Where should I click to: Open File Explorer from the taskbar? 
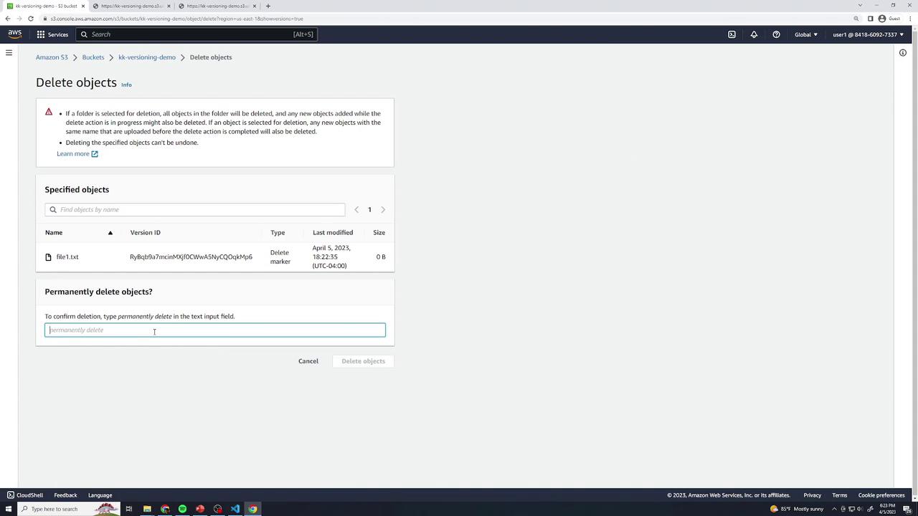coord(147,509)
